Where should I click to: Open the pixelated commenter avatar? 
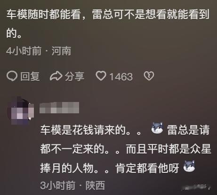click(x=20, y=110)
